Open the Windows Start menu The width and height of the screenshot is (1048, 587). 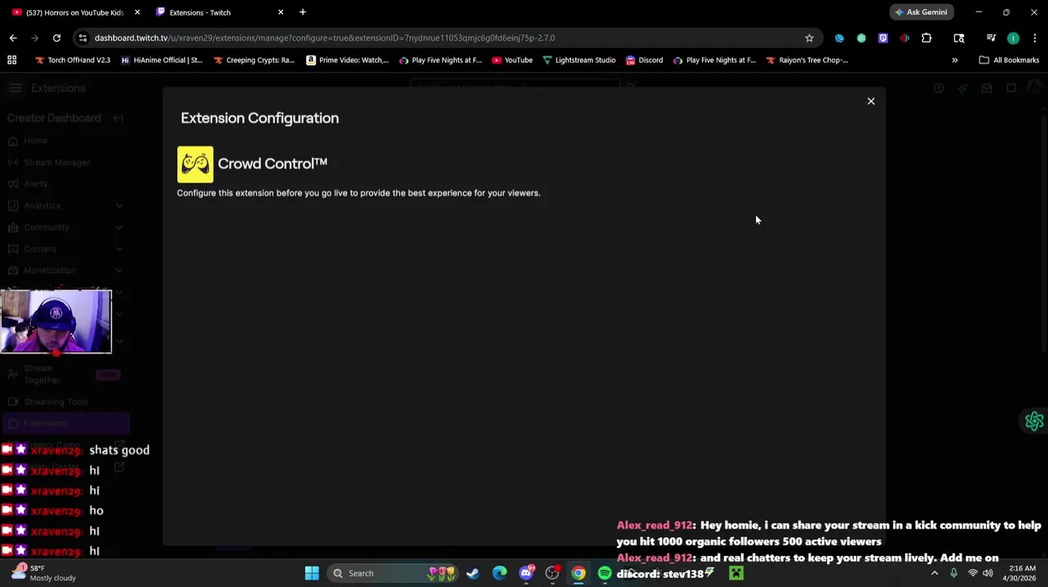click(312, 573)
